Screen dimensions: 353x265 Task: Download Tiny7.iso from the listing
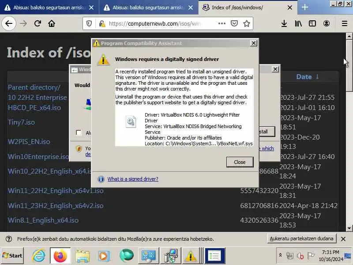(21, 122)
